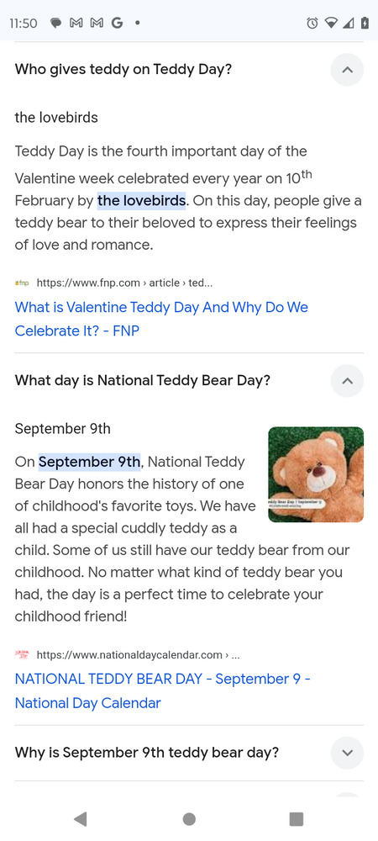
Task: Tap the chat message notification icon
Action: [56, 23]
